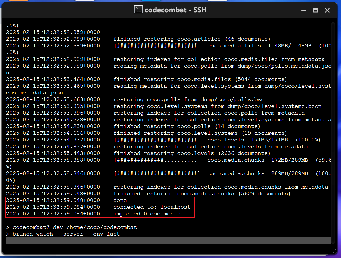Image resolution: width=341 pixels, height=258 pixels.
Task: Click 'restoring indexes for collection coco.media.chunks' line
Action: [220, 187]
